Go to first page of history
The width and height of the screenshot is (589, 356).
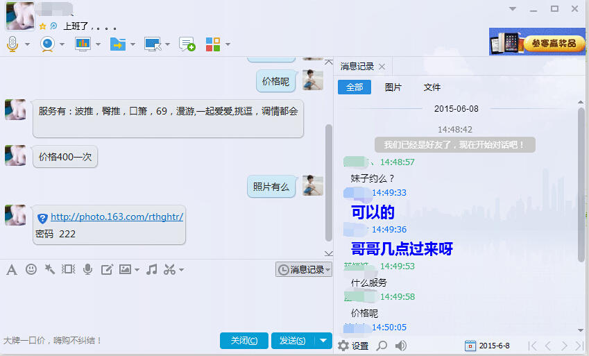[533, 346]
